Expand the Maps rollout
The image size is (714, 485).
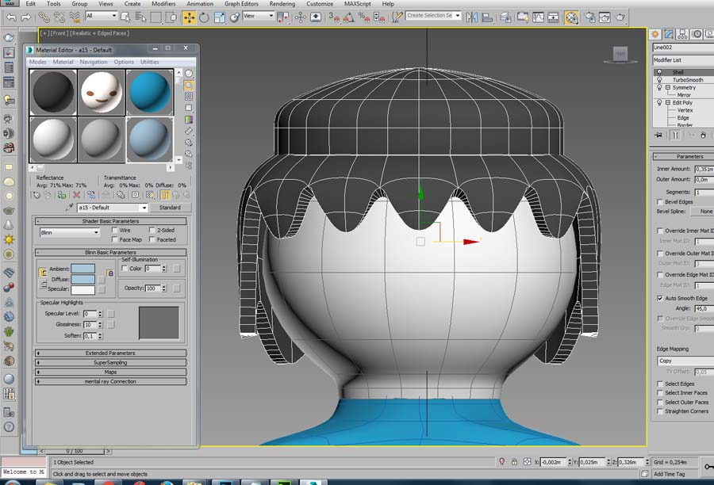pos(111,372)
